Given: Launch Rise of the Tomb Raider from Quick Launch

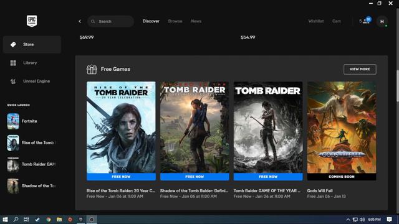Looking at the screenshot, I should click(32, 142).
